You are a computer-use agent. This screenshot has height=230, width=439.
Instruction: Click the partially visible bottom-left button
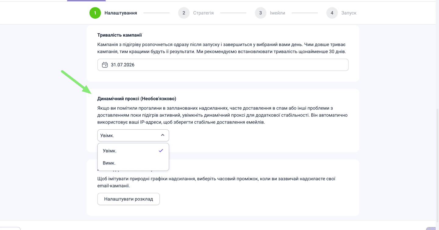click(11, 228)
